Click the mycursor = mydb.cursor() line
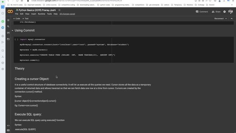The height and width of the screenshot is (133, 236). point(34,50)
